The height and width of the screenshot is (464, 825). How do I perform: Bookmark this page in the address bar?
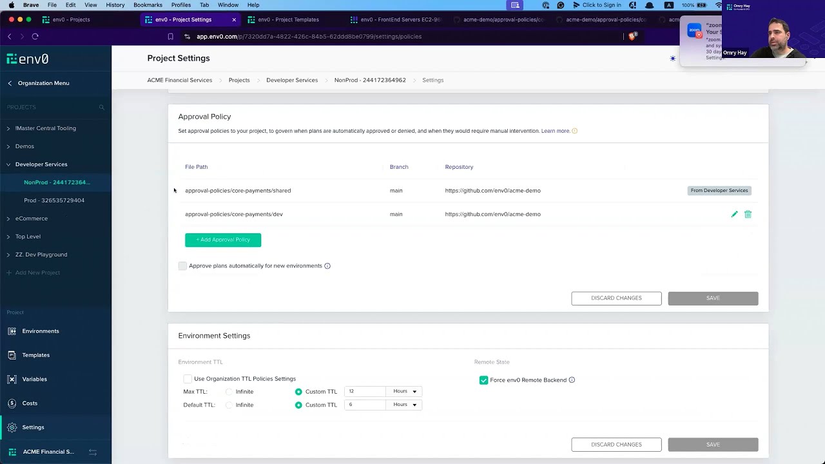[170, 37]
